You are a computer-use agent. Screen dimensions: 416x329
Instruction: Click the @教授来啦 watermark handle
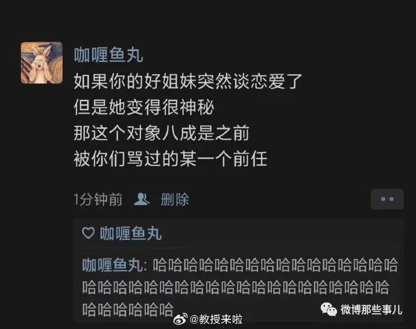(216, 319)
